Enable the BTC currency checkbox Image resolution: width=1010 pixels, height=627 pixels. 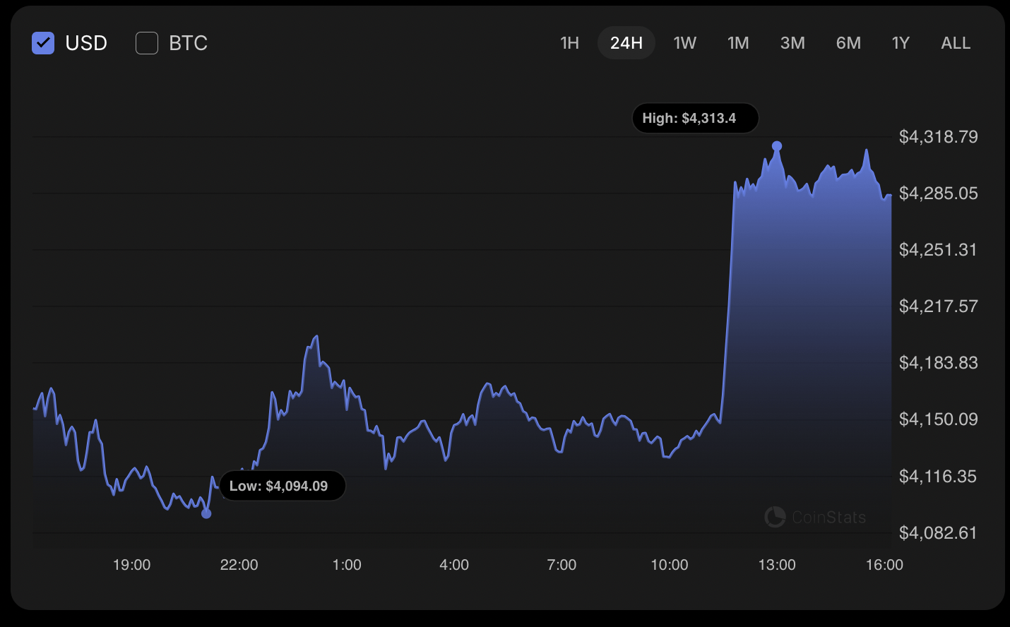tap(147, 43)
